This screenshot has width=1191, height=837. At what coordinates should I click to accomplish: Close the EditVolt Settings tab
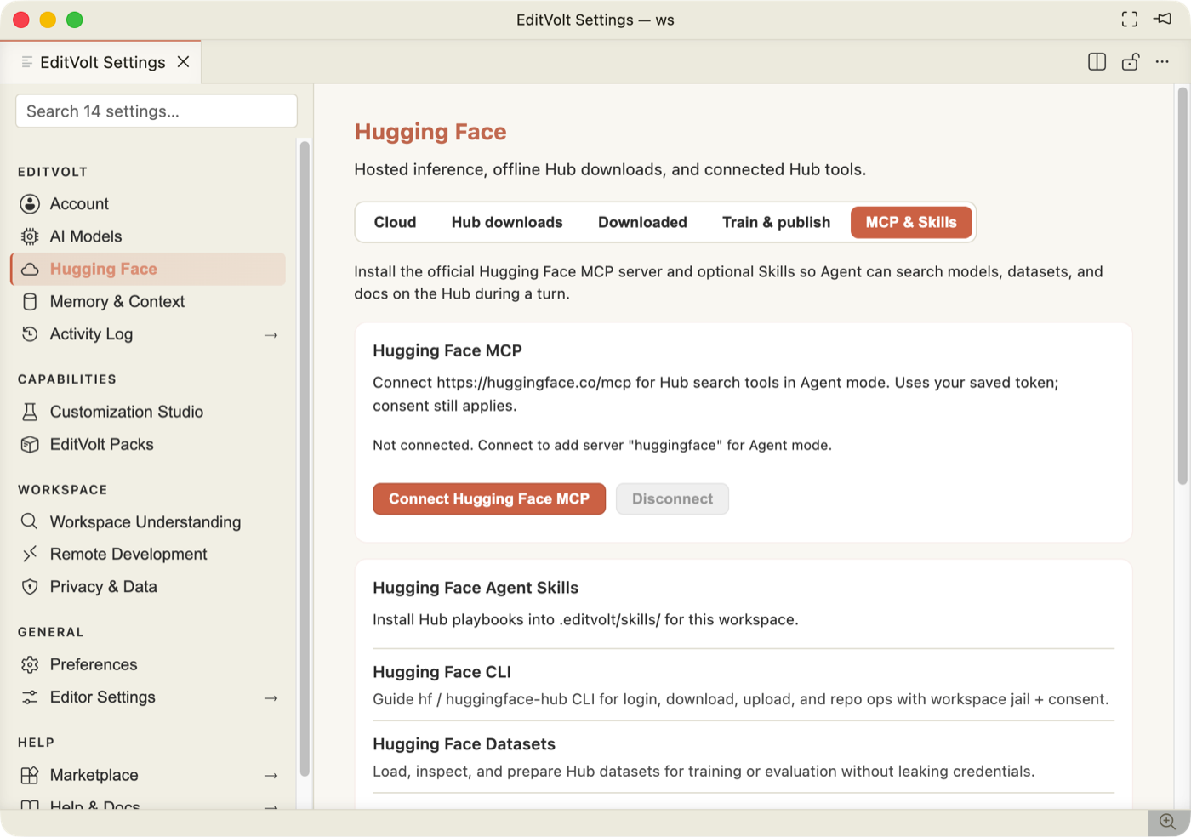tap(183, 62)
